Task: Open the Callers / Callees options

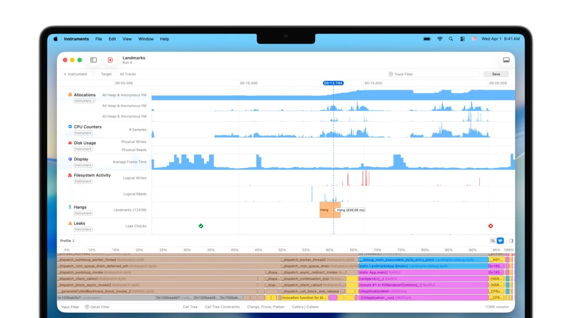Action: click(x=305, y=307)
